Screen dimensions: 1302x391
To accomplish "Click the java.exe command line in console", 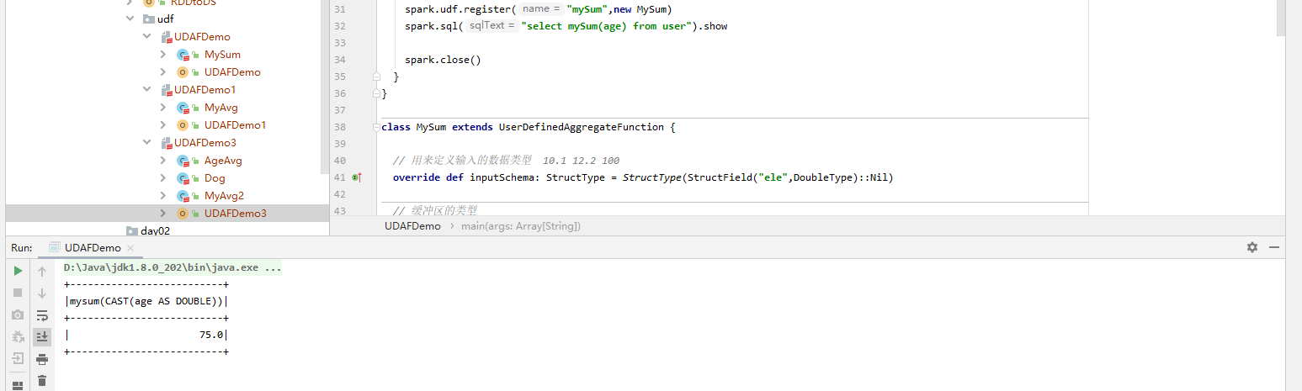I will (x=173, y=268).
